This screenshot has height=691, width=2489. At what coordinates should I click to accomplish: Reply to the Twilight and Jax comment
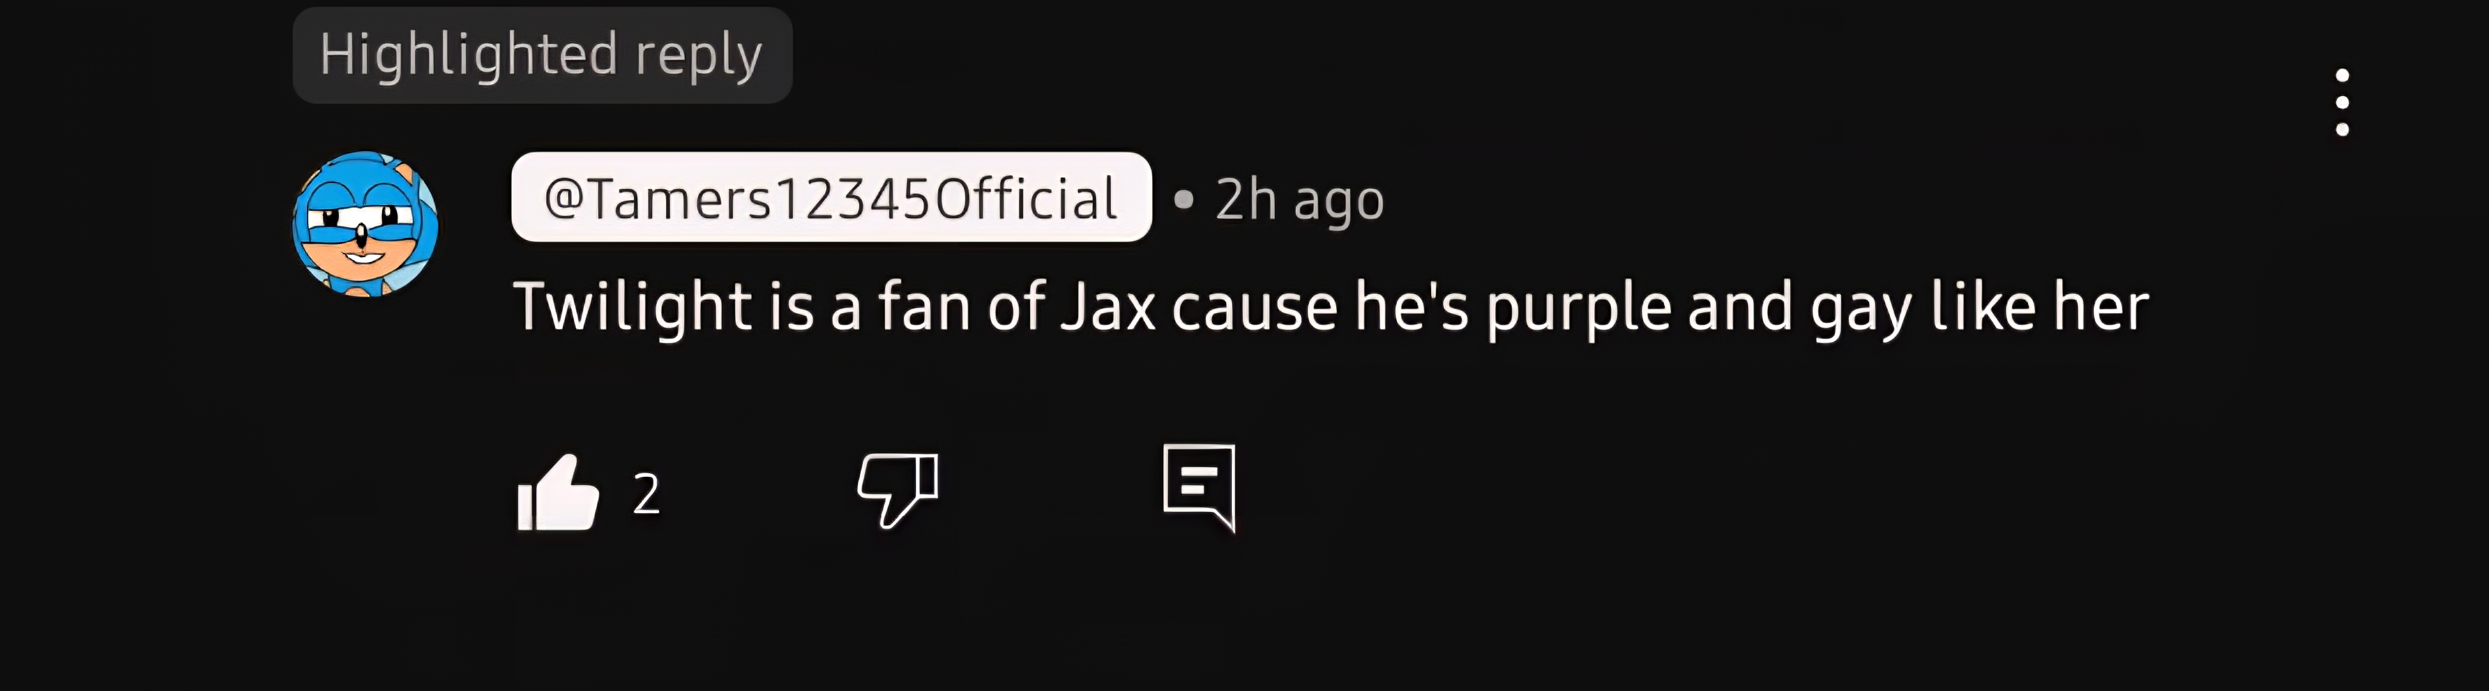coord(1199,487)
